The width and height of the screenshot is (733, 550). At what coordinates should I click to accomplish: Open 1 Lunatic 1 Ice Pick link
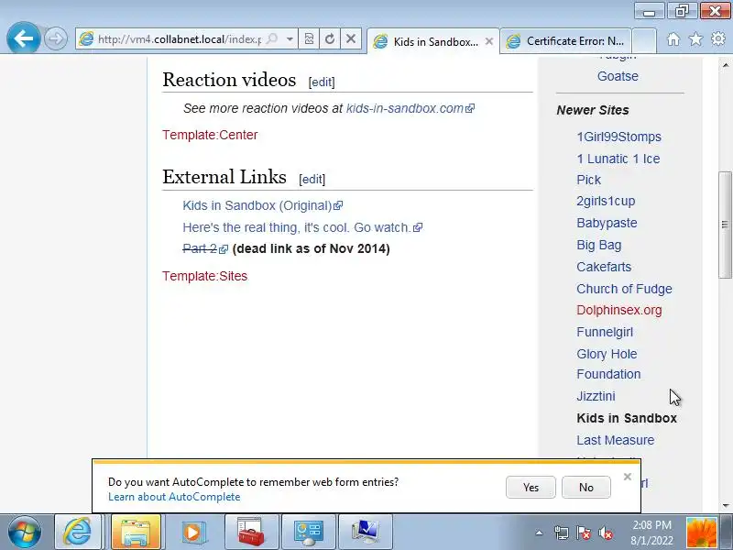coord(618,170)
